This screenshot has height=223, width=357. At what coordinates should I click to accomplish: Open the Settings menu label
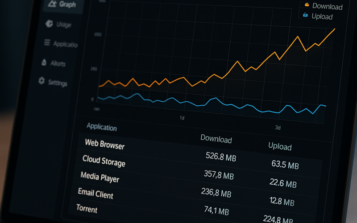point(58,83)
